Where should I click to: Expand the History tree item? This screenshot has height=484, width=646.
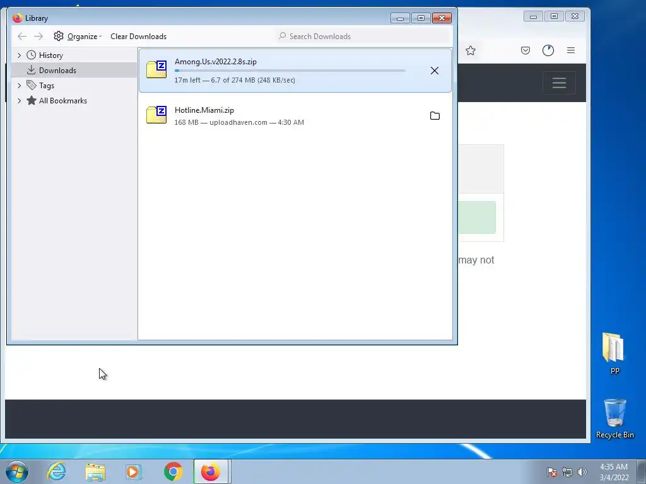tap(19, 55)
